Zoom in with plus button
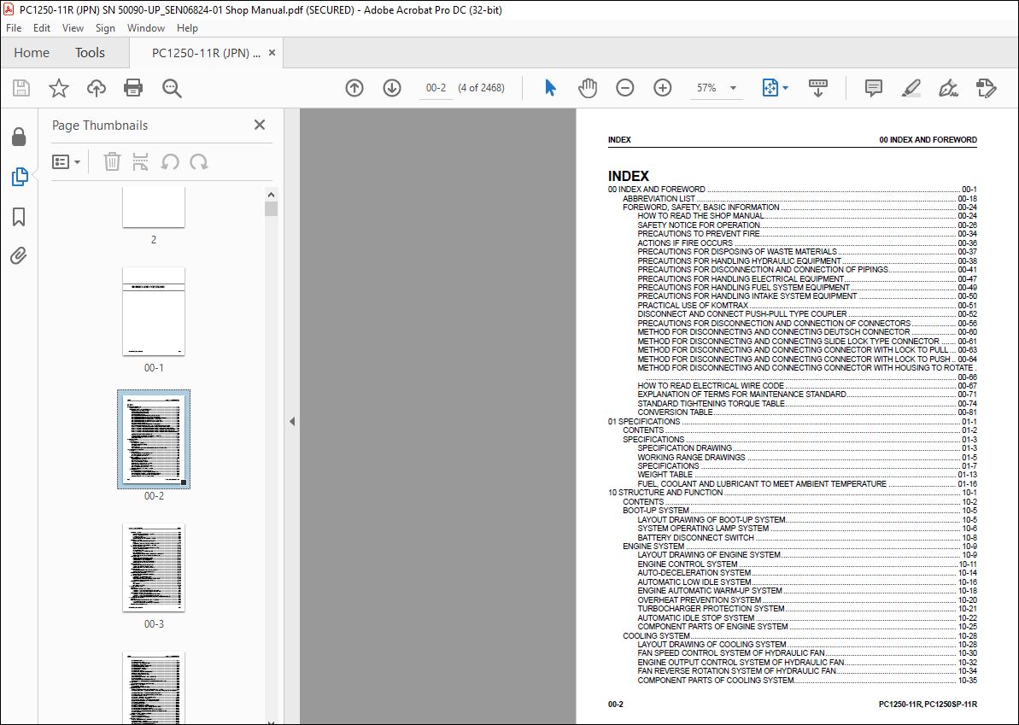 (662, 88)
